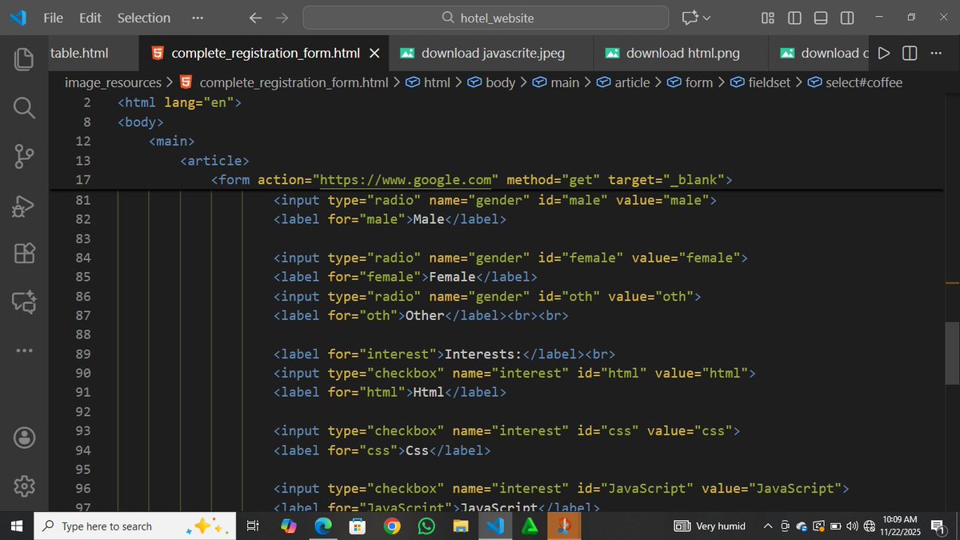Open the Extensions view
The height and width of the screenshot is (540, 960).
[24, 254]
